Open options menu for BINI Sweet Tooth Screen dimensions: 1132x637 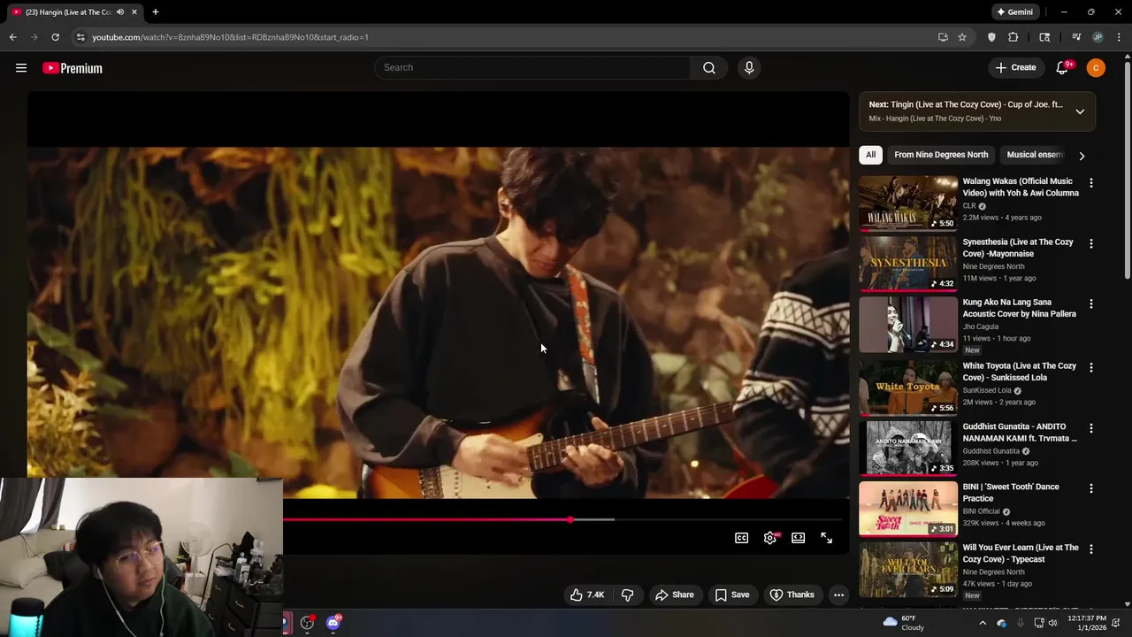[x=1091, y=488]
